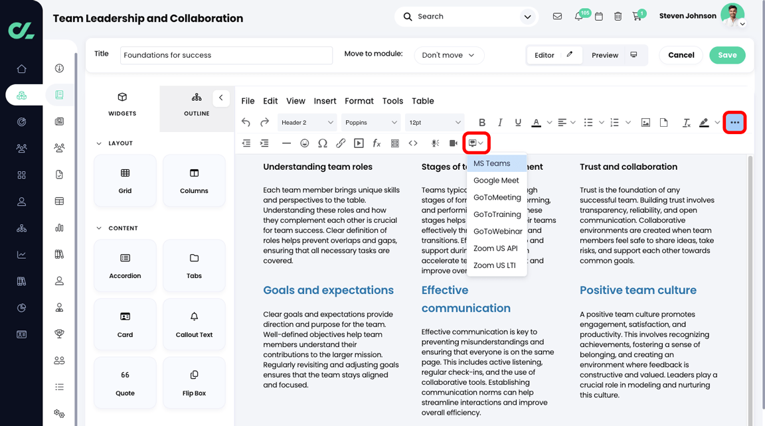The width and height of the screenshot is (765, 426).
Task: Click the Title input field
Action: (x=226, y=55)
